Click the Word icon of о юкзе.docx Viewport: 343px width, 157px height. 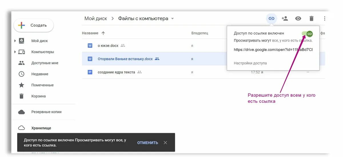(x=90, y=46)
